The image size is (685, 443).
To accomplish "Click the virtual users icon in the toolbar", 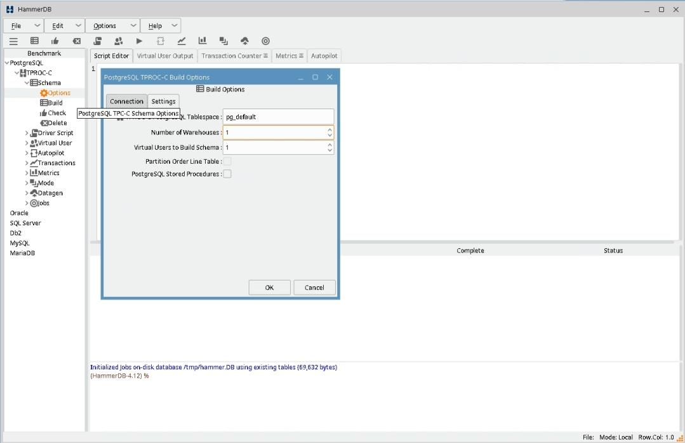I will (118, 41).
